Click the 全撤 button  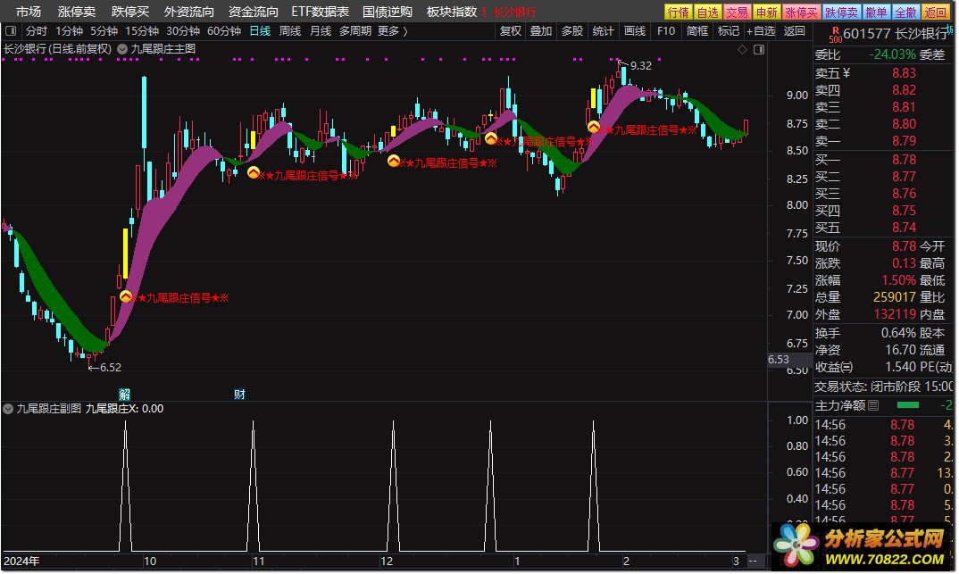pyautogui.click(x=905, y=12)
